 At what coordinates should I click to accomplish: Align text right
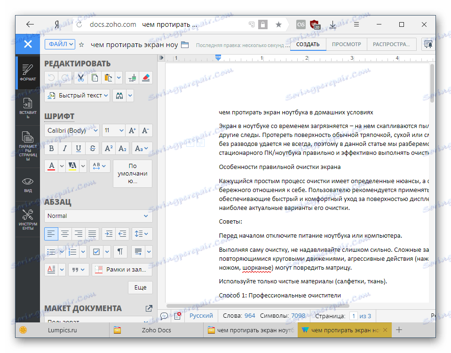click(x=79, y=234)
